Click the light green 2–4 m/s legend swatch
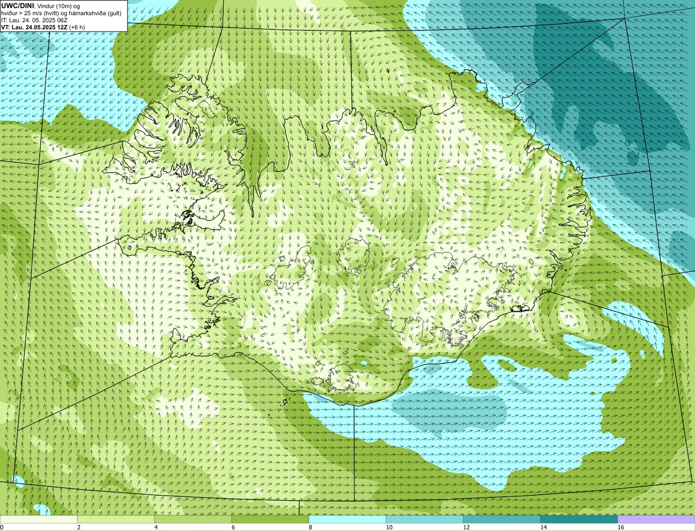 (116, 519)
